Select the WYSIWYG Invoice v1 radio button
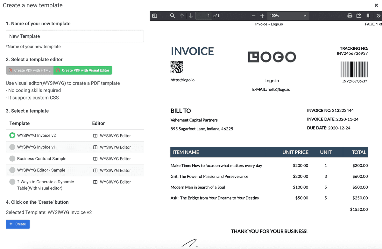382x249 pixels. pos(12,147)
